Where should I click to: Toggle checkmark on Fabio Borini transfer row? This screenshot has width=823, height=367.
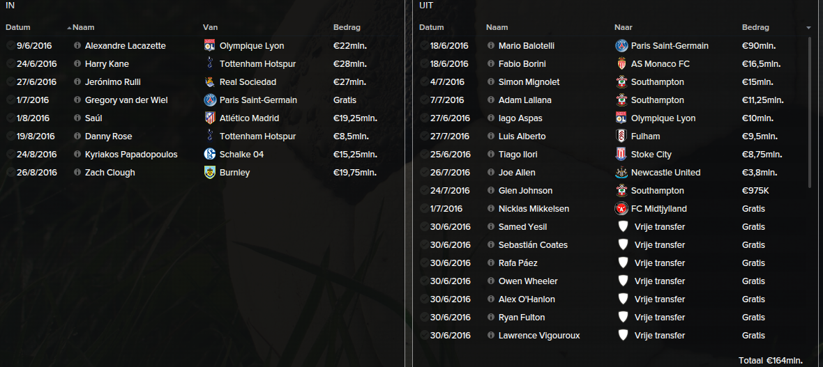click(x=424, y=64)
